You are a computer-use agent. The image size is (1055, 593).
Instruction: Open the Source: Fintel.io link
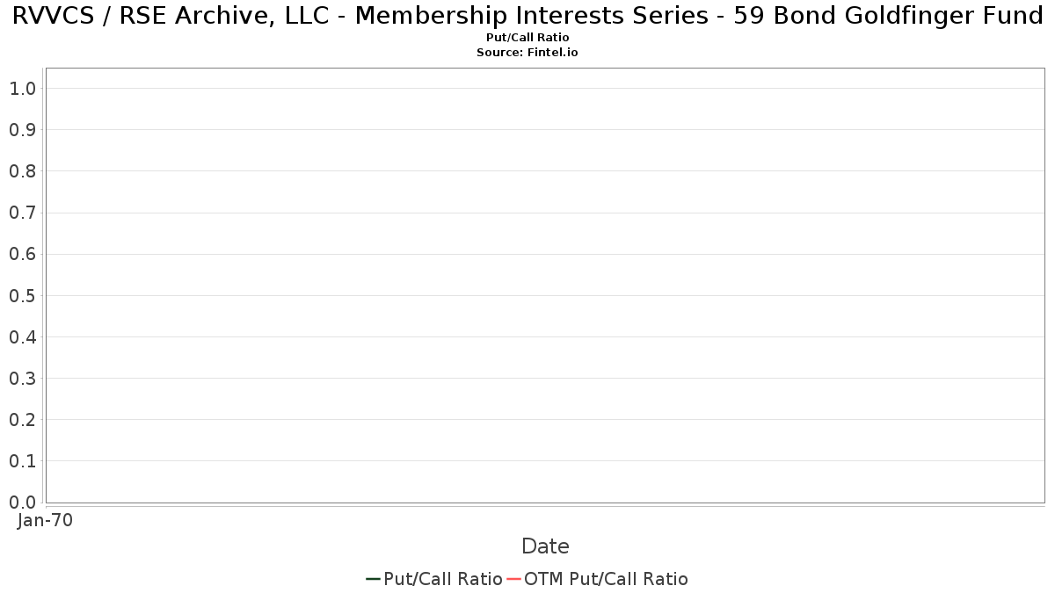click(527, 53)
